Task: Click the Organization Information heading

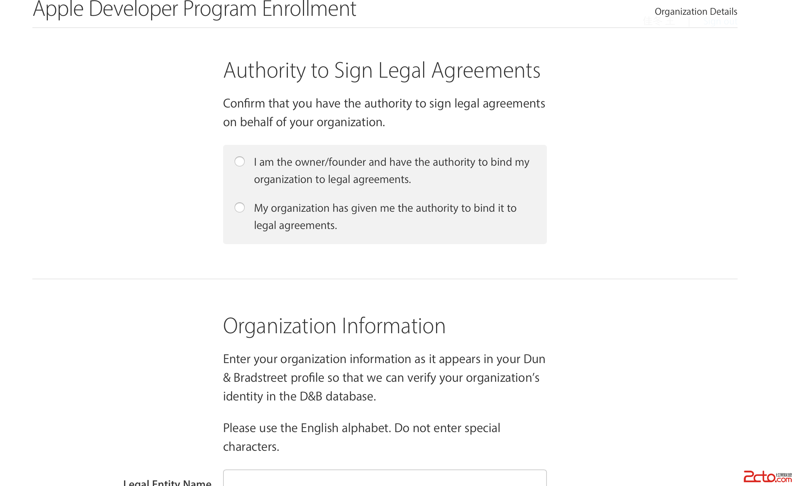Action: [334, 326]
